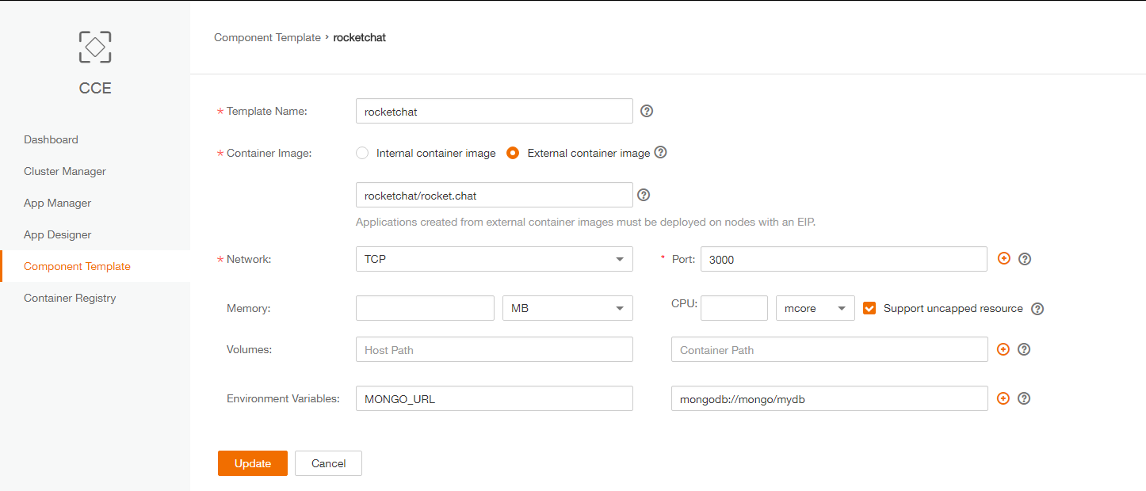Add an environment variable with plus icon

(1003, 398)
